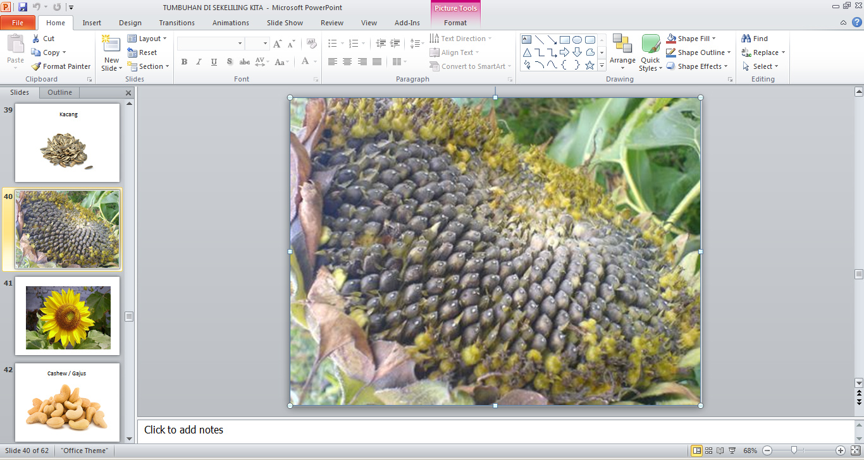Switch to Reading View
This screenshot has height=460, width=864.
720,451
